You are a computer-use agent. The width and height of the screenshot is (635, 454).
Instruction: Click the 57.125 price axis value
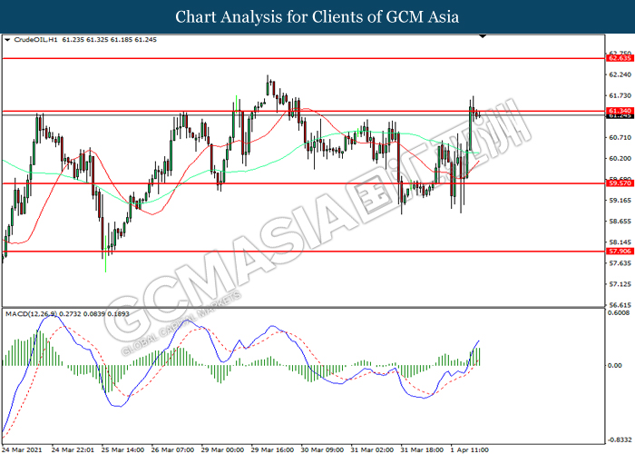pos(620,284)
